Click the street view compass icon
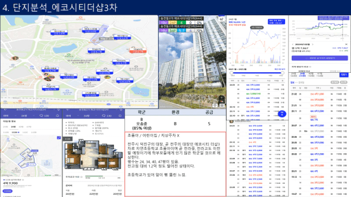The image size is (351, 197). 221,99
